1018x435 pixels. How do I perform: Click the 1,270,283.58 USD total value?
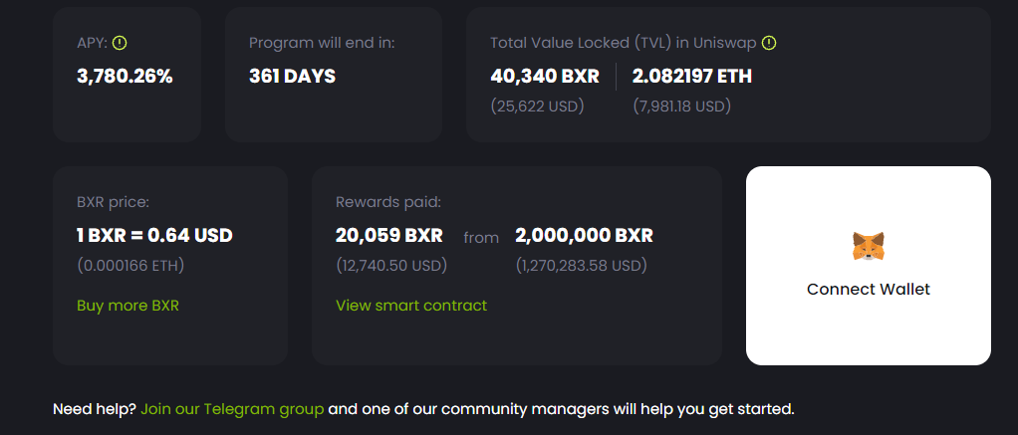(x=581, y=265)
